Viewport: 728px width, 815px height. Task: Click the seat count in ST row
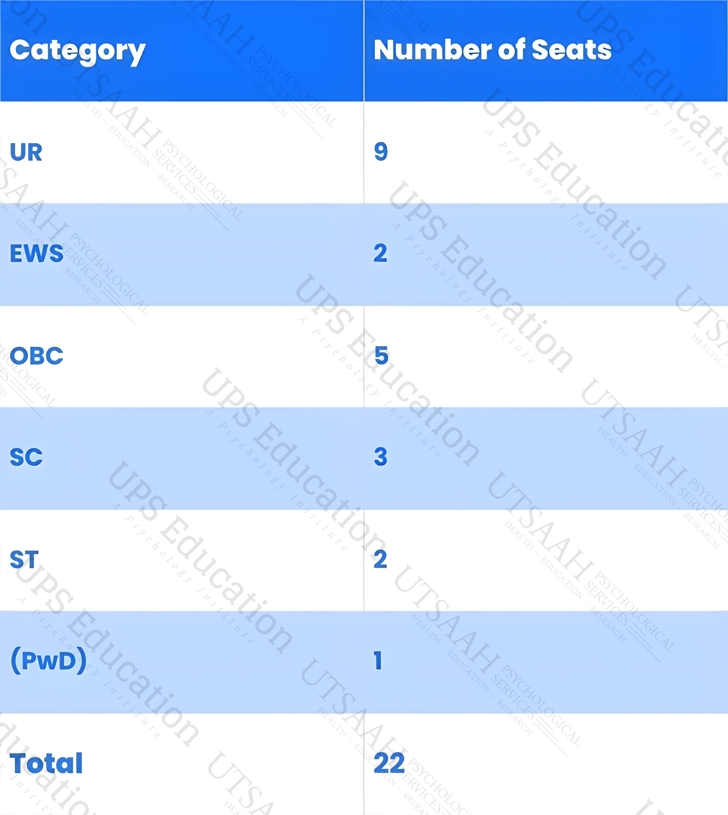click(380, 559)
